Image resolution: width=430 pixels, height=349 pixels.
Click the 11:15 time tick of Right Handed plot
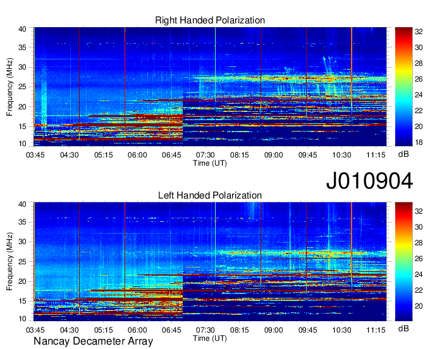(376, 155)
